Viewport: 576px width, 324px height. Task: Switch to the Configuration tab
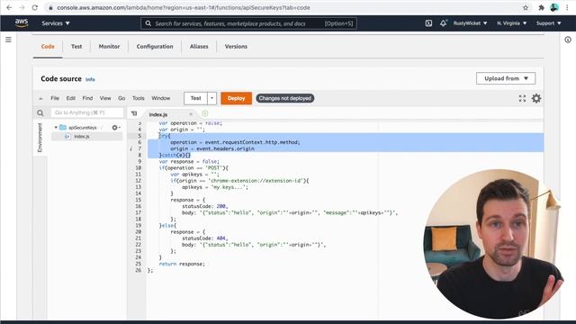155,47
